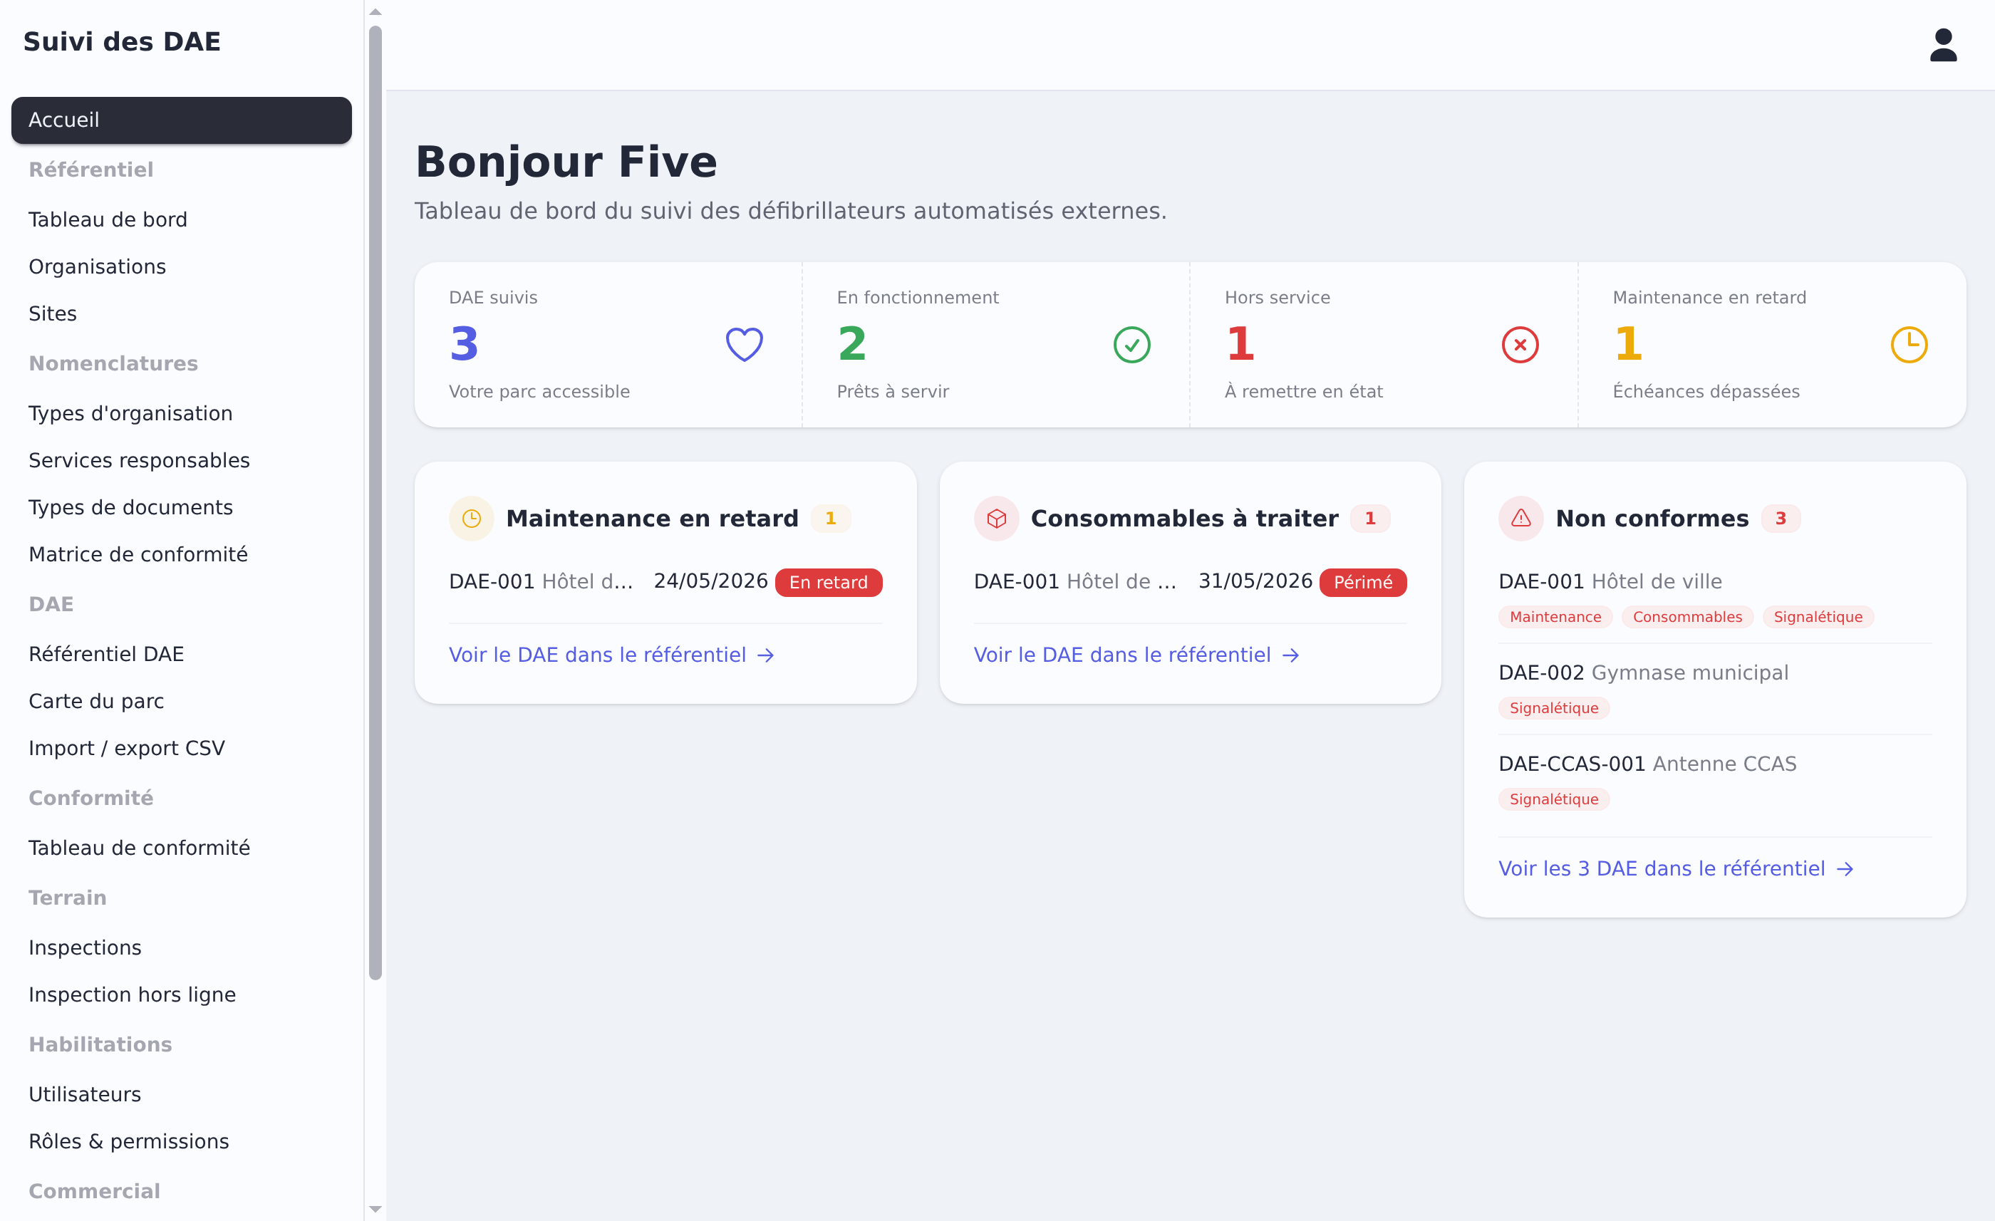Viewport: 1995px width, 1221px height.
Task: Click the count badge 1 next to Maintenance en retard
Action: click(x=830, y=518)
